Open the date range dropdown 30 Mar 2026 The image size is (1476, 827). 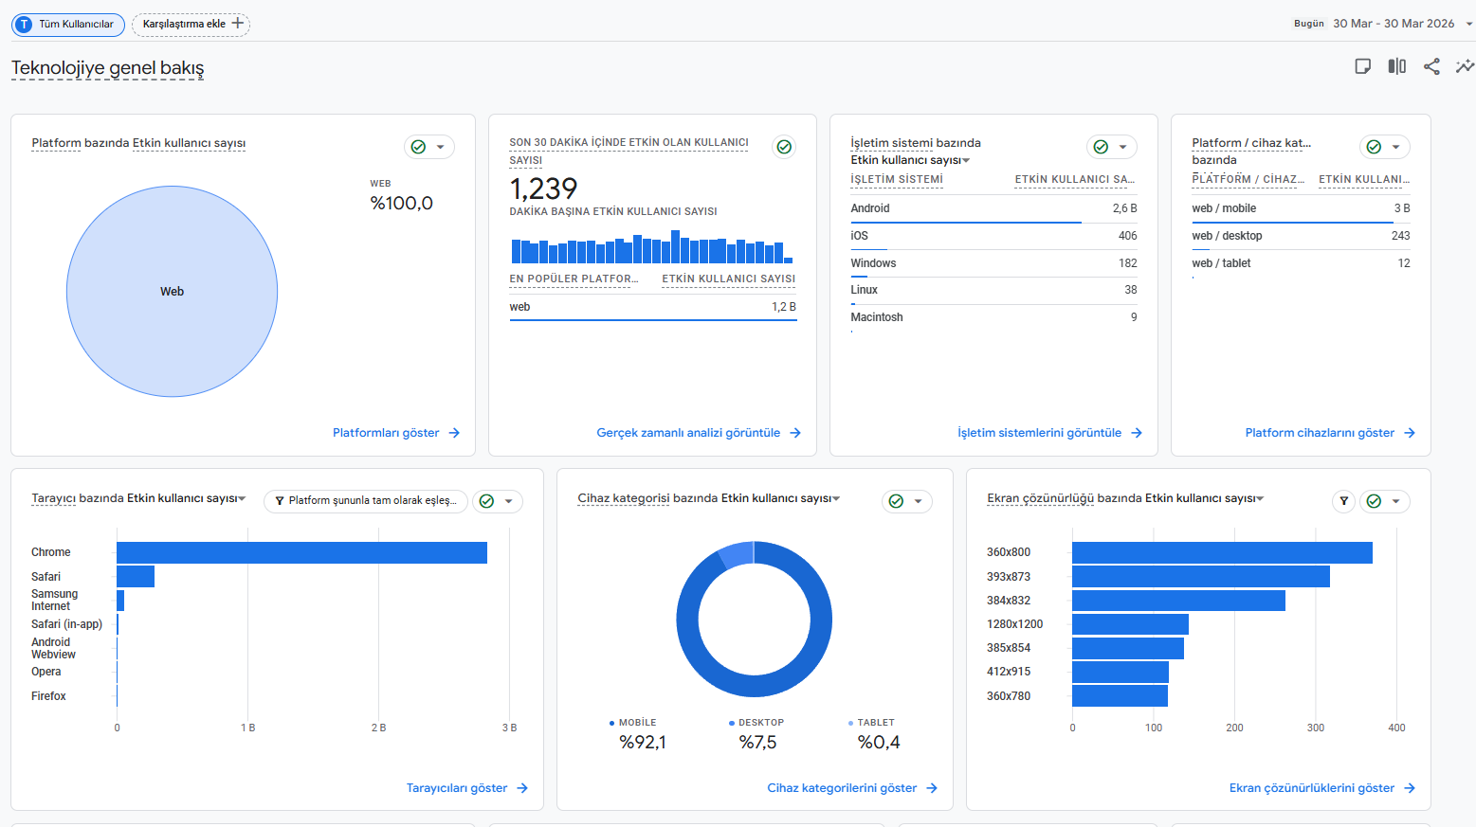point(1402,24)
